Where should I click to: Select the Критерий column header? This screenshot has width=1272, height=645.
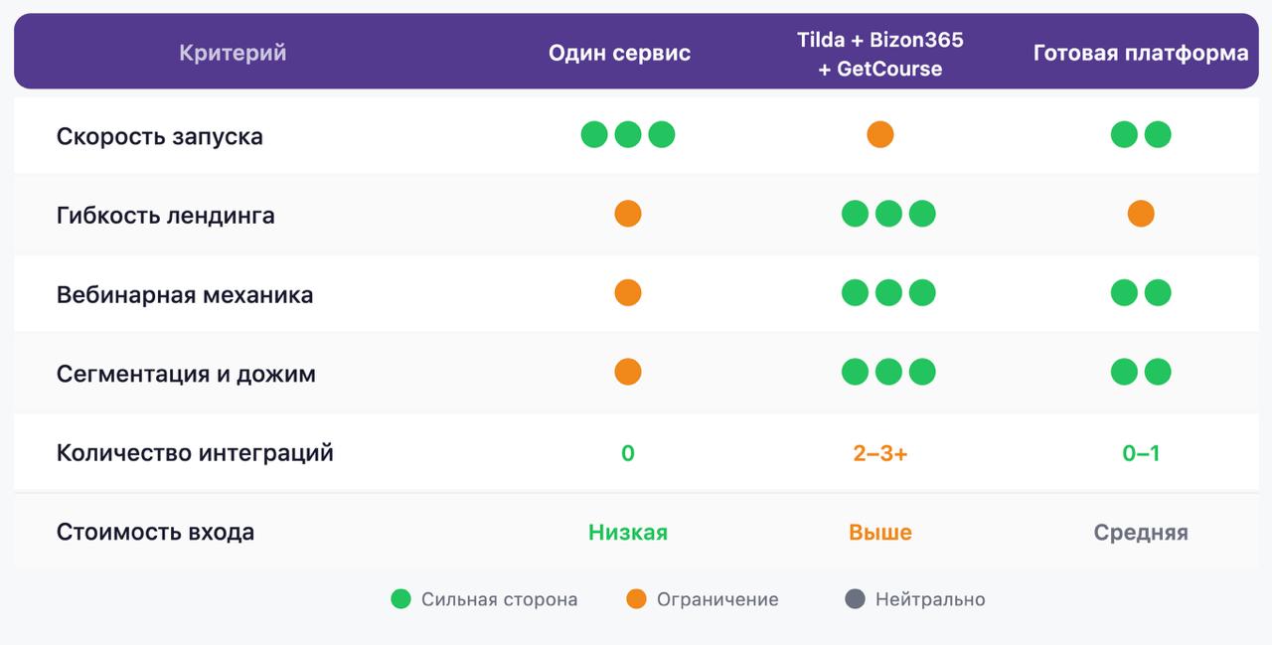[x=233, y=53]
